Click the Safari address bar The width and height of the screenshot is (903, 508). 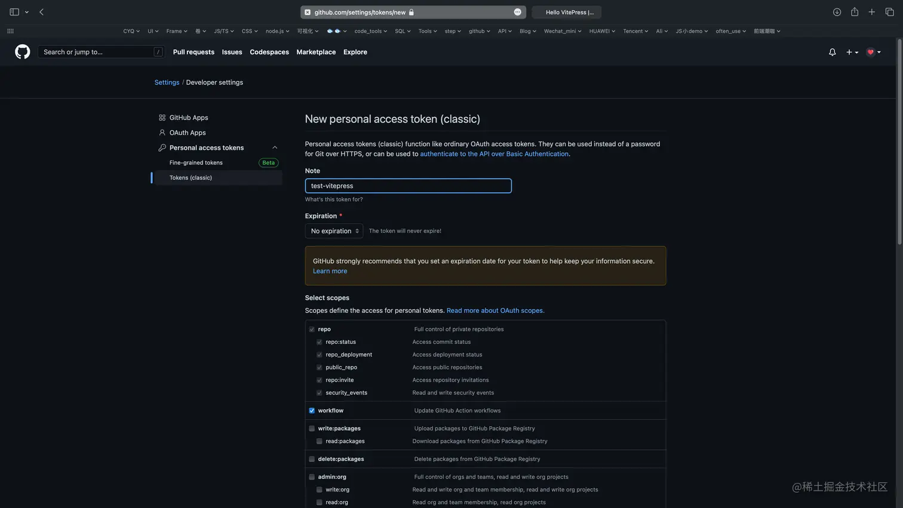[x=413, y=12]
